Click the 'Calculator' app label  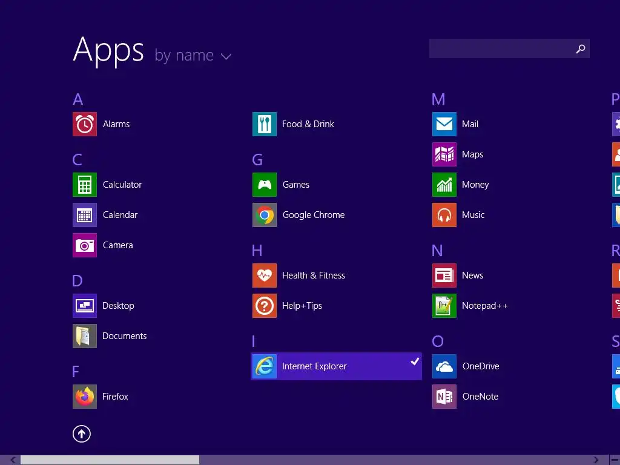point(122,185)
